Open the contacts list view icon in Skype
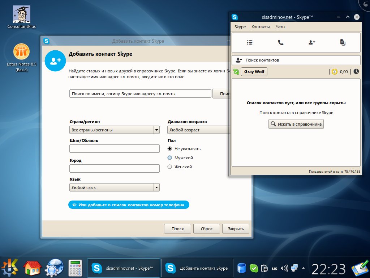Viewport: 370px width, 278px height. click(250, 42)
